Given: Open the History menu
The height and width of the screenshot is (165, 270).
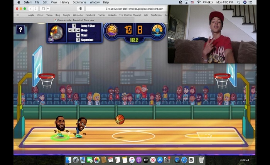Looking at the screenshot, I should [x=65, y=2].
